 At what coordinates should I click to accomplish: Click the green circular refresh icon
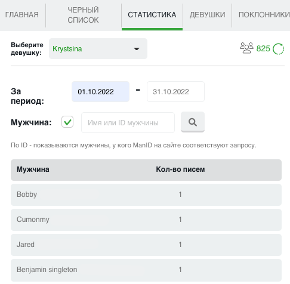pos(278,49)
